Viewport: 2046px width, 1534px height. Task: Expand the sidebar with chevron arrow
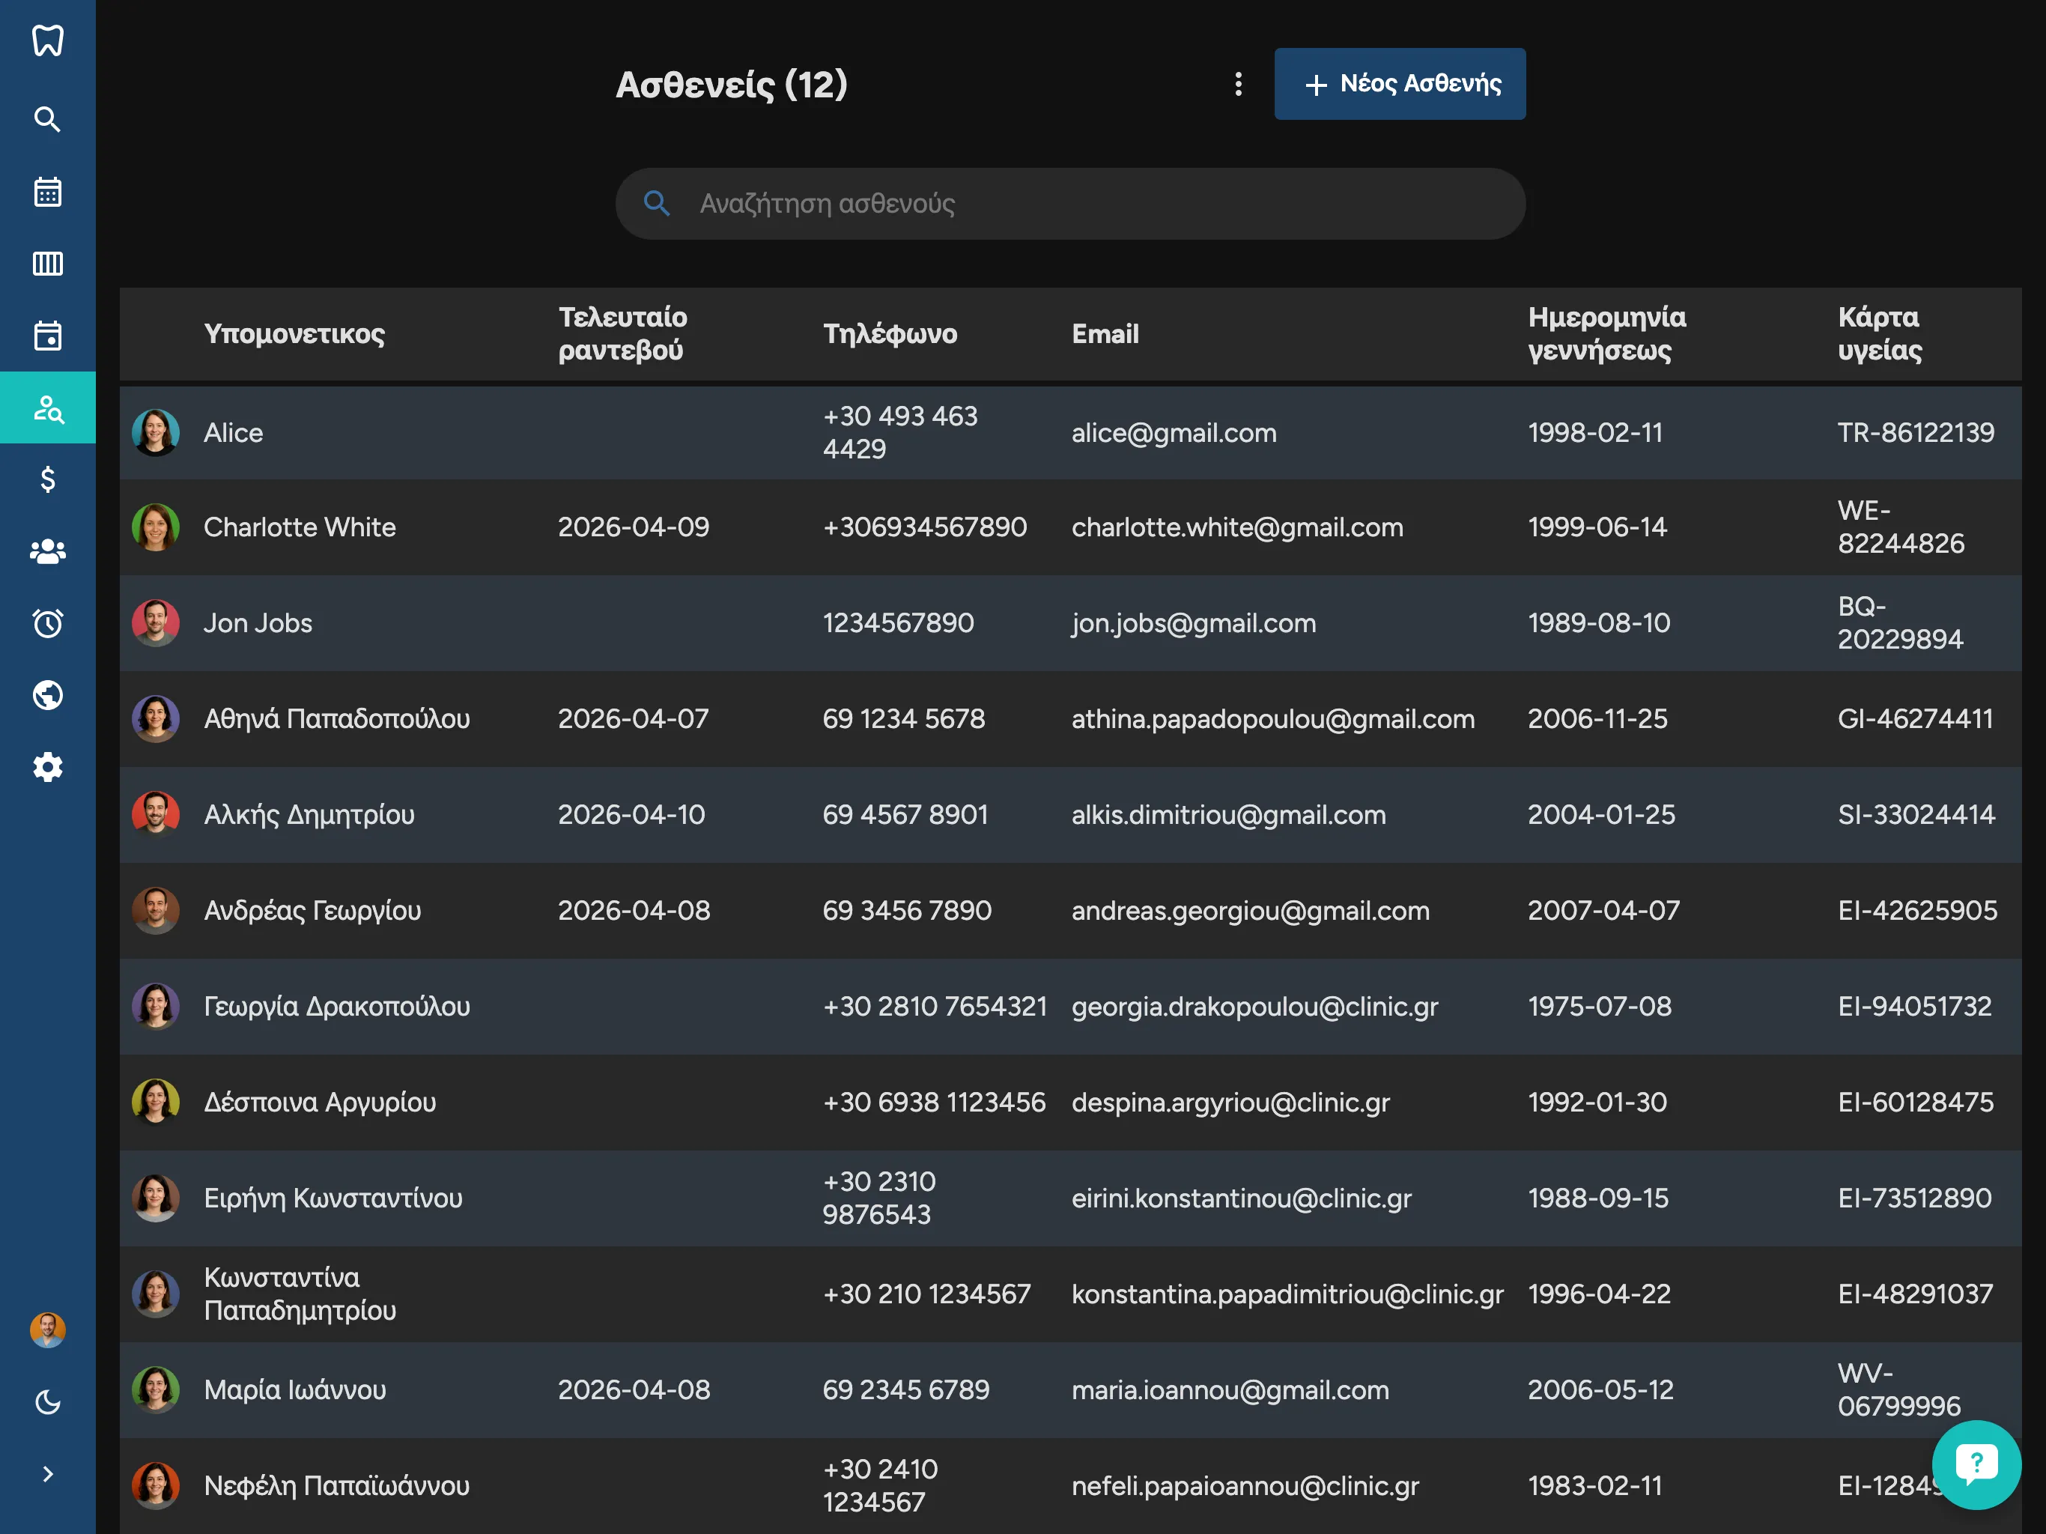pyautogui.click(x=47, y=1474)
